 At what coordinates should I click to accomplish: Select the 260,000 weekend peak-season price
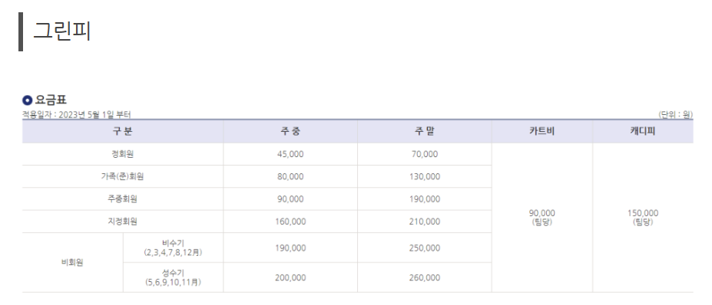click(x=425, y=277)
